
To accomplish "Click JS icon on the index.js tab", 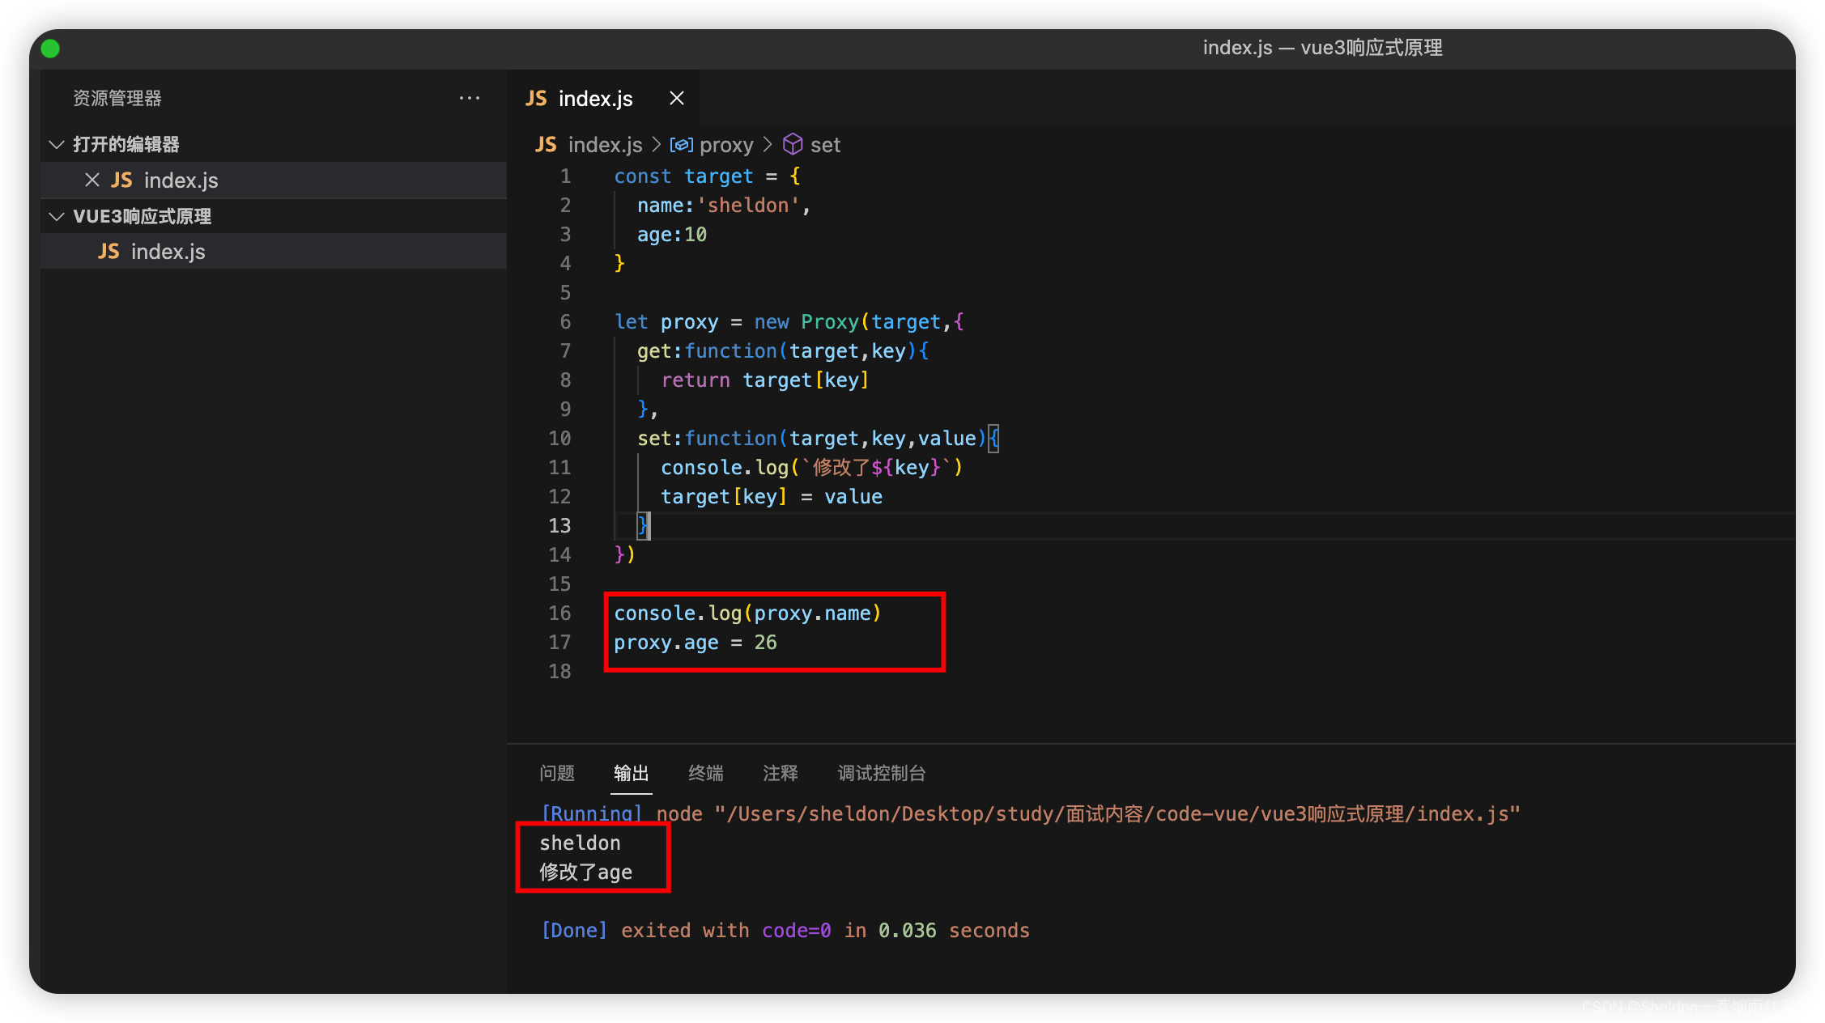I will pyautogui.click(x=536, y=98).
